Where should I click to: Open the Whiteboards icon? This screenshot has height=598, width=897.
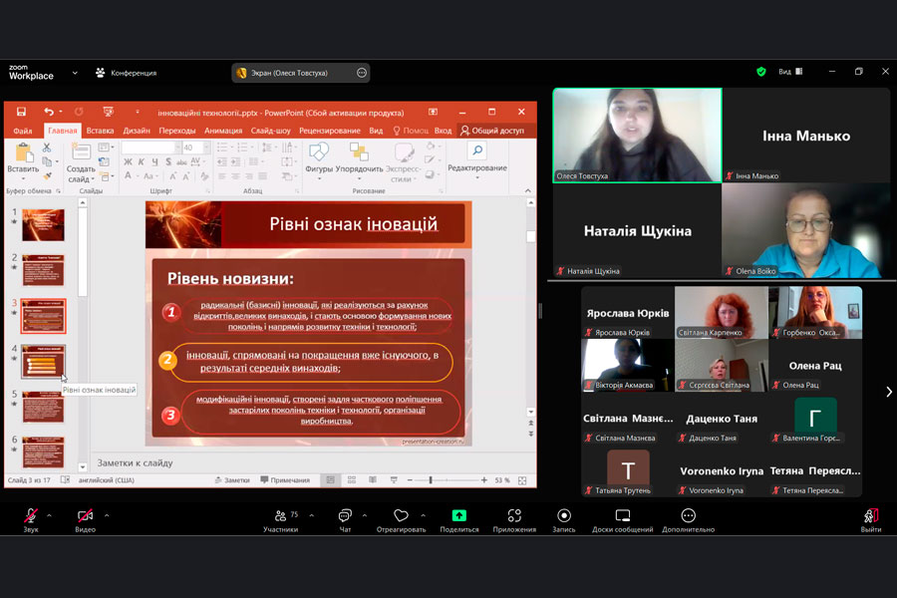pyautogui.click(x=622, y=516)
